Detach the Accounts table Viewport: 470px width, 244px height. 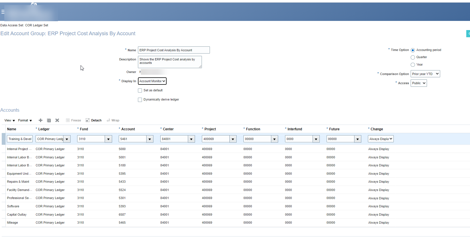pos(93,120)
